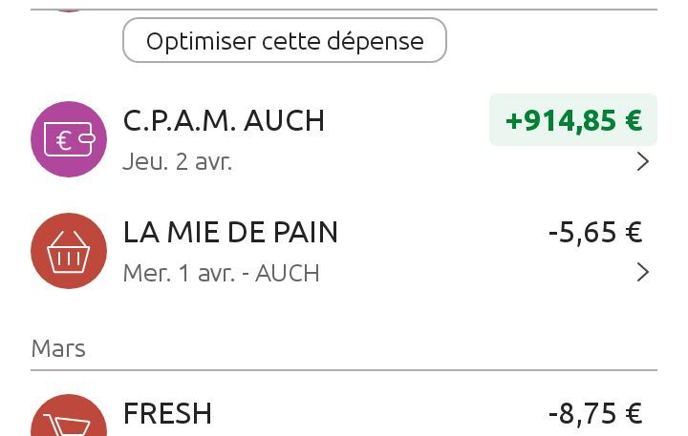The image size is (688, 436).
Task: Click the Mars month section header
Action: pyautogui.click(x=58, y=348)
